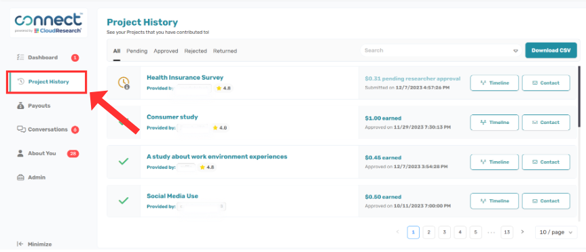Download project history as CSV

click(x=551, y=50)
